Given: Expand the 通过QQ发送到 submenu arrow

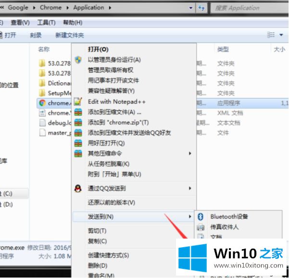Looking at the screenshot, I should [x=190, y=188].
